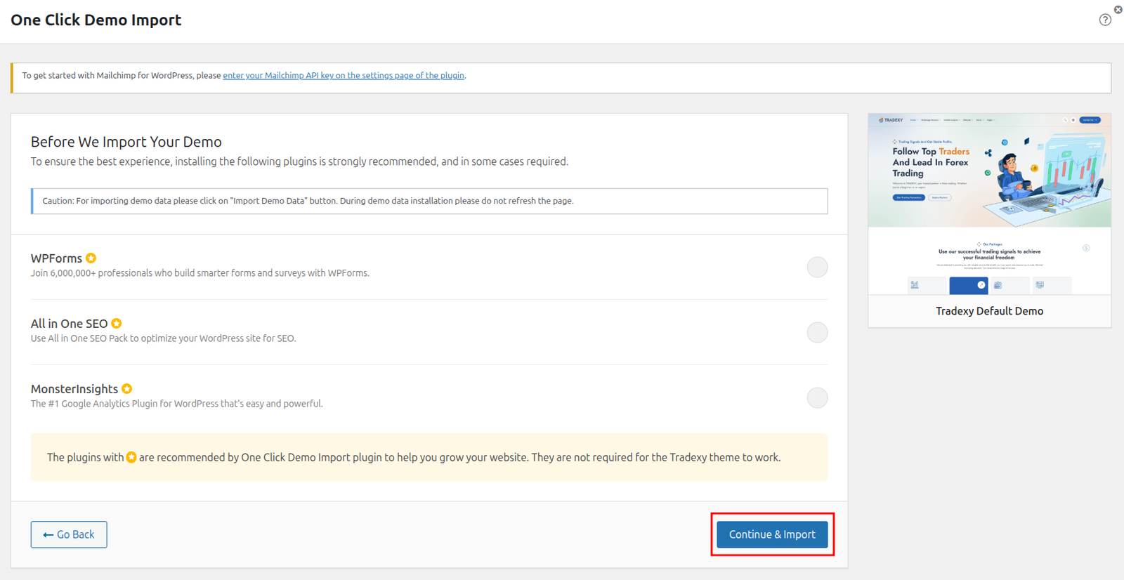This screenshot has width=1124, height=580.
Task: Click the WPForms plugin name
Action: [56, 258]
